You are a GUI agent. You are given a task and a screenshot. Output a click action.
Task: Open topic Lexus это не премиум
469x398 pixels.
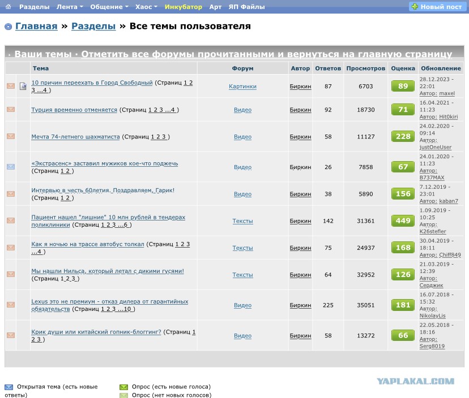(110, 305)
